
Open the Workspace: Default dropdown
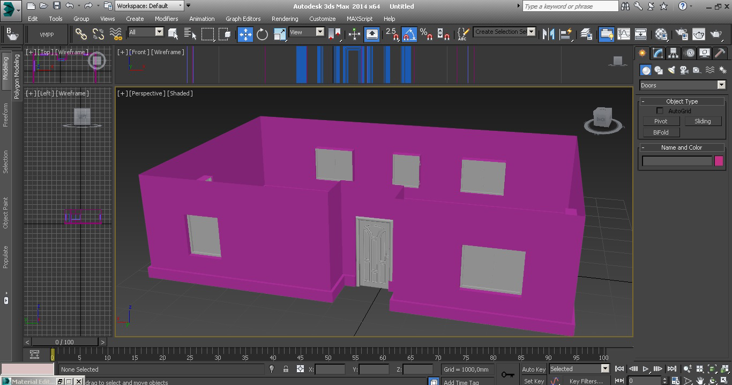(x=150, y=6)
